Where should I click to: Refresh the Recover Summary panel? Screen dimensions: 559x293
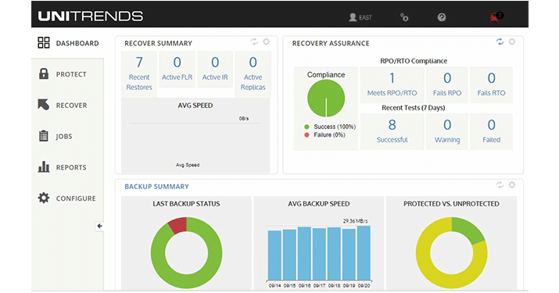coord(254,41)
